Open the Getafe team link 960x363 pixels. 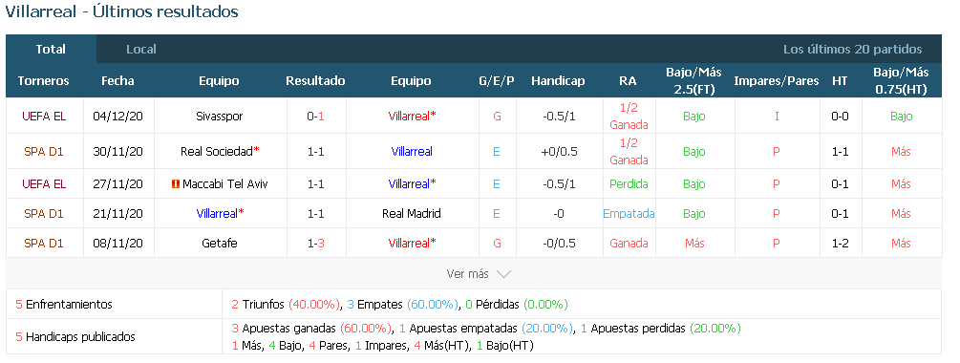tap(219, 243)
